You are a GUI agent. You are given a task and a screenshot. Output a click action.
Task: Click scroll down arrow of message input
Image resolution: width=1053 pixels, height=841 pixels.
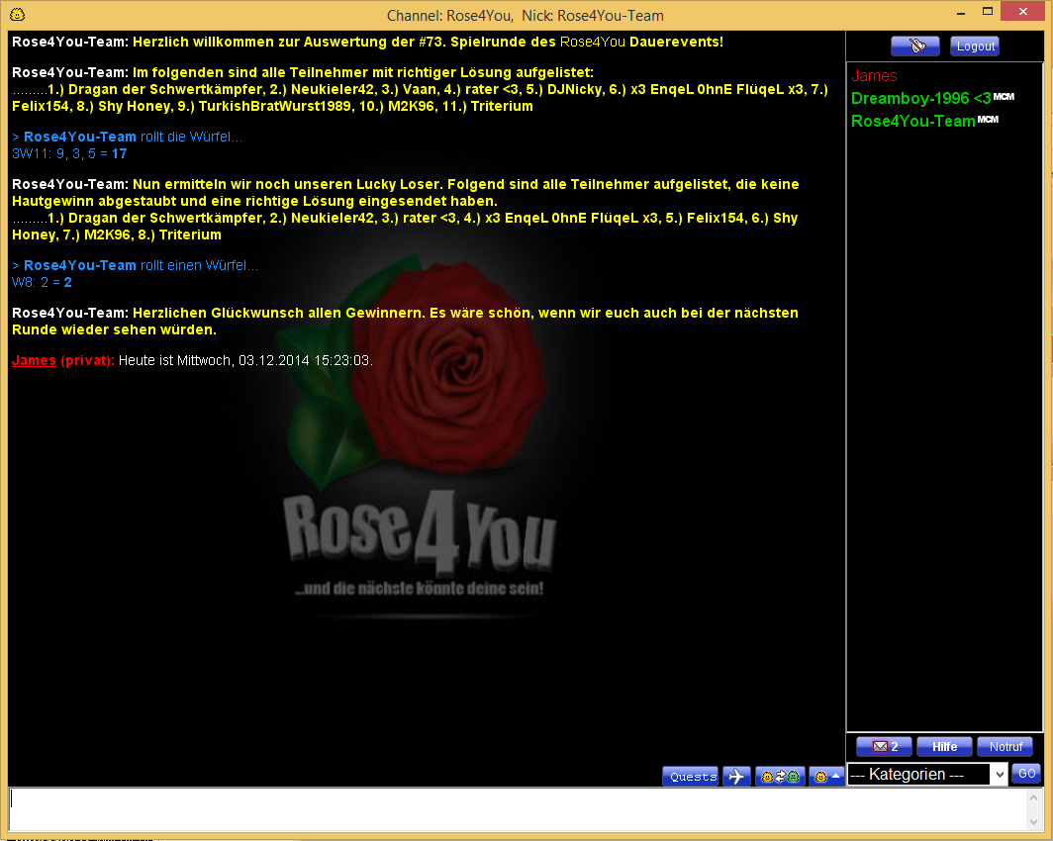tap(1035, 823)
